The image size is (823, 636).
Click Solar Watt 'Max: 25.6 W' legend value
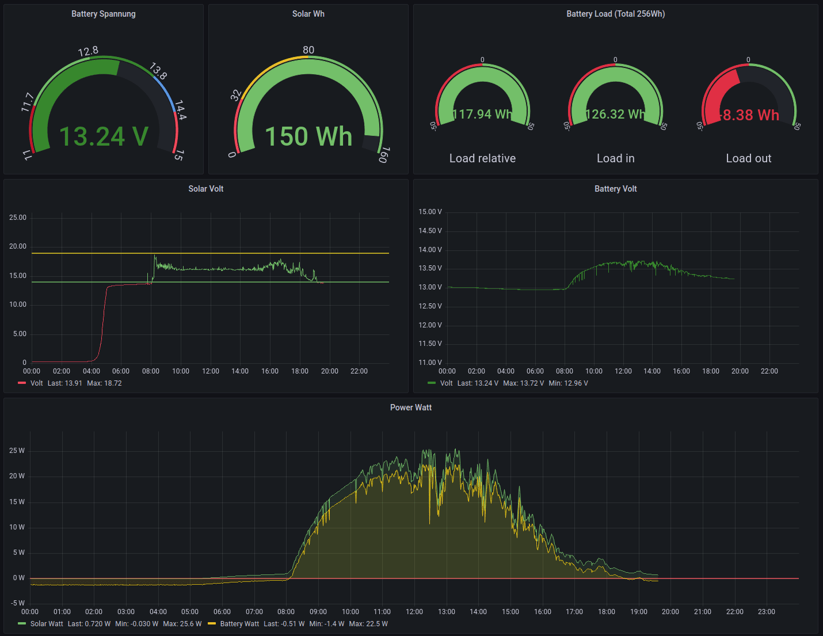(182, 624)
